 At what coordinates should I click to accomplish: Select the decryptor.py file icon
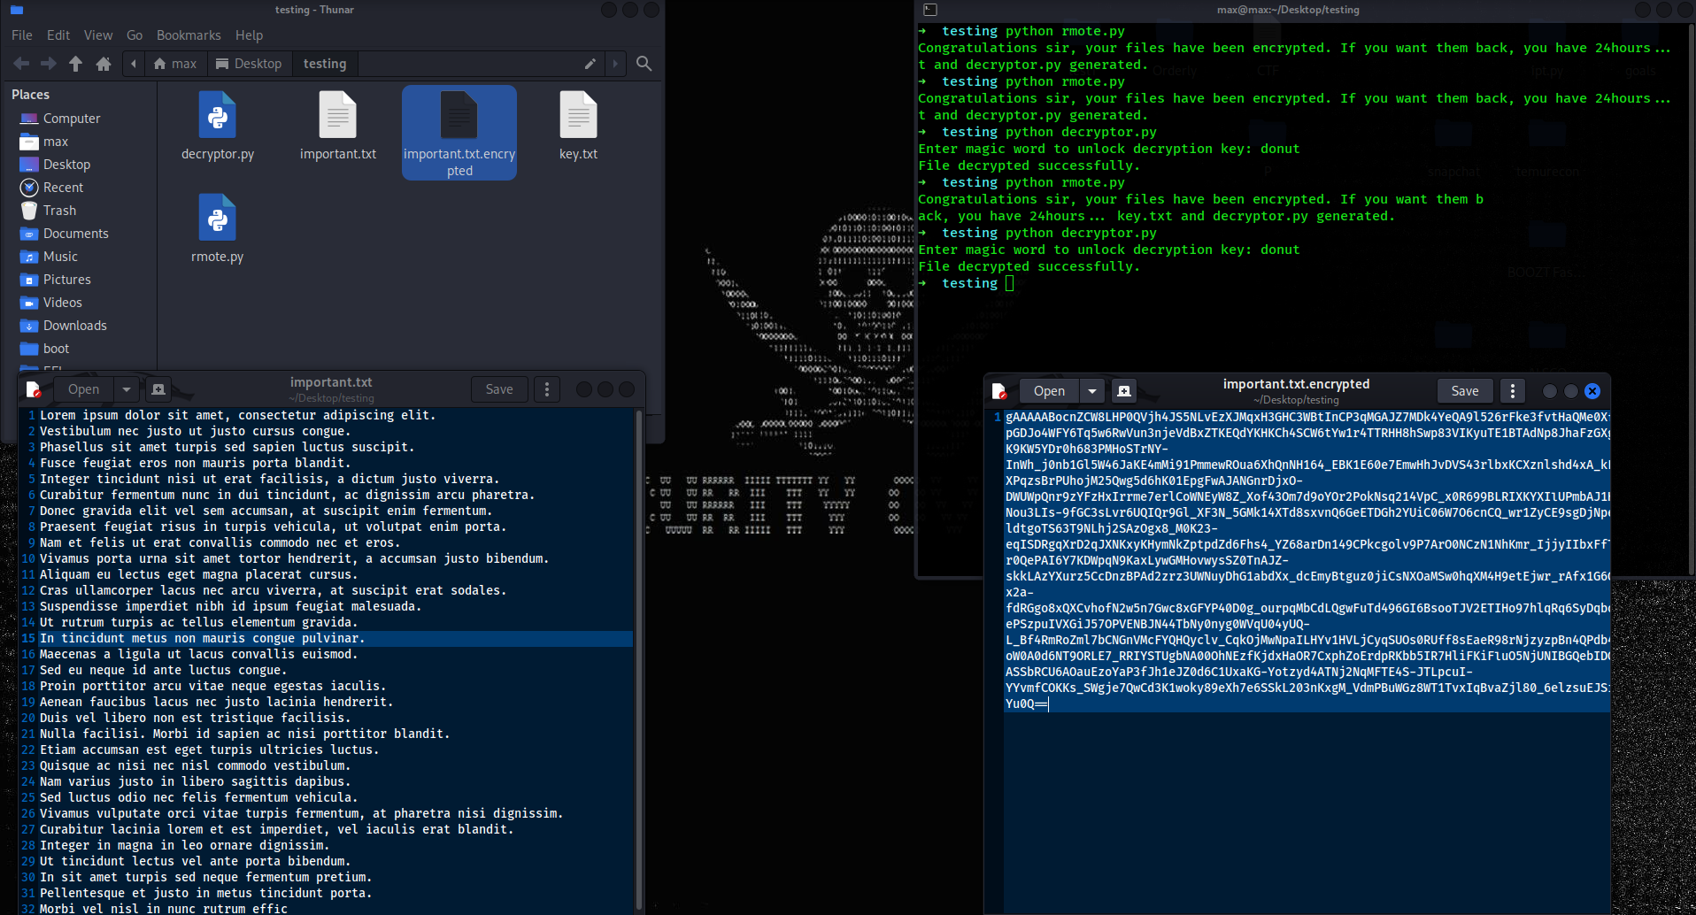217,116
